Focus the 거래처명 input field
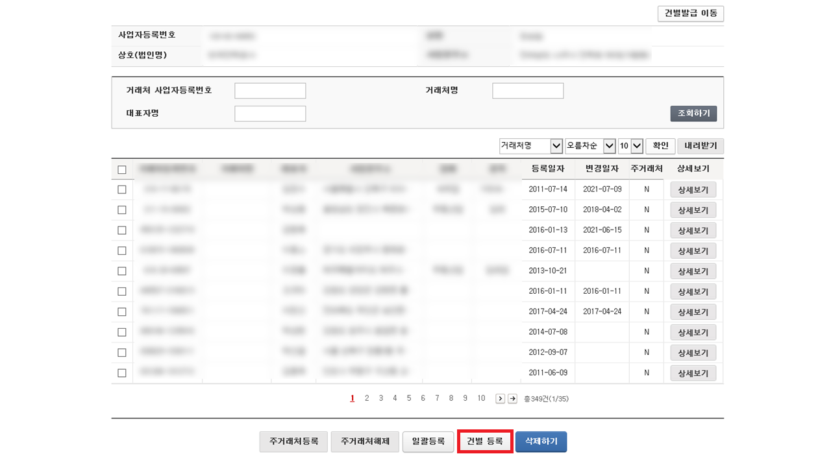 tap(528, 91)
